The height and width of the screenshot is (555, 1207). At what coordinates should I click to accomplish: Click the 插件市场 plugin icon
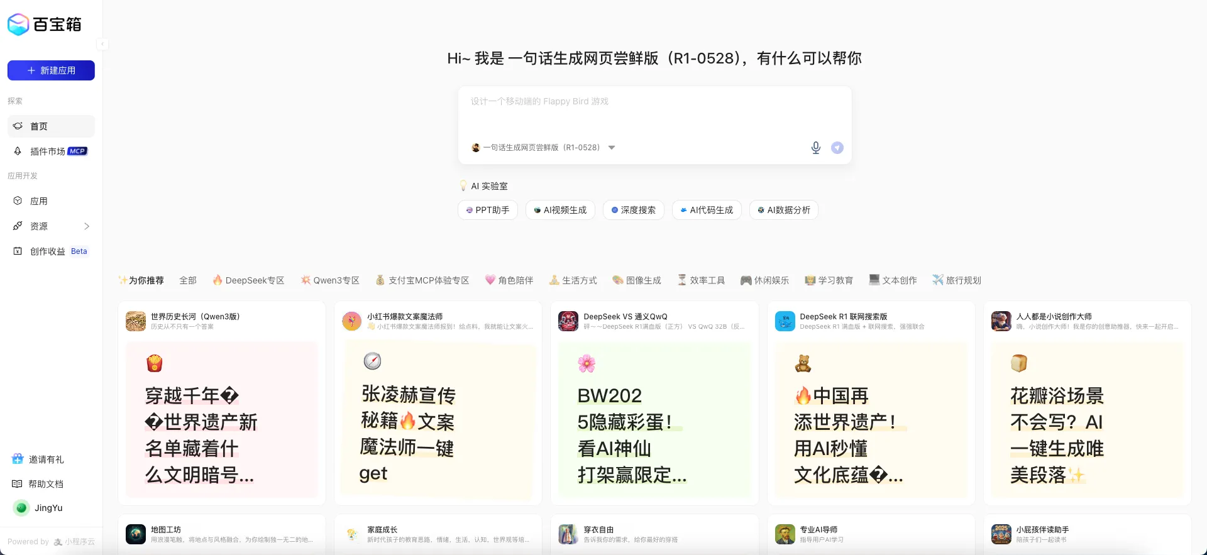tap(18, 151)
